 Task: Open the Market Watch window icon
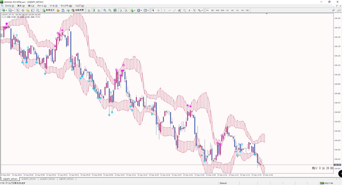click(x=18, y=10)
